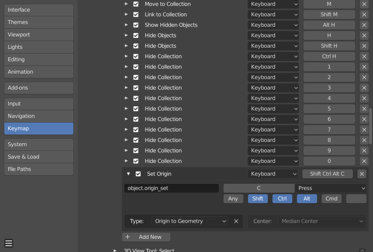Clear the Type field using its X icon

click(236, 221)
